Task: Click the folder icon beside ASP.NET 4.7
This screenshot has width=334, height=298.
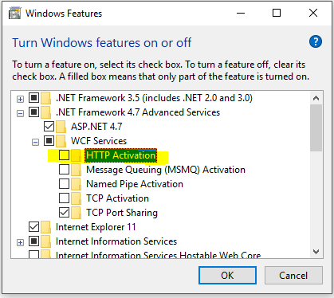Action: (61, 127)
